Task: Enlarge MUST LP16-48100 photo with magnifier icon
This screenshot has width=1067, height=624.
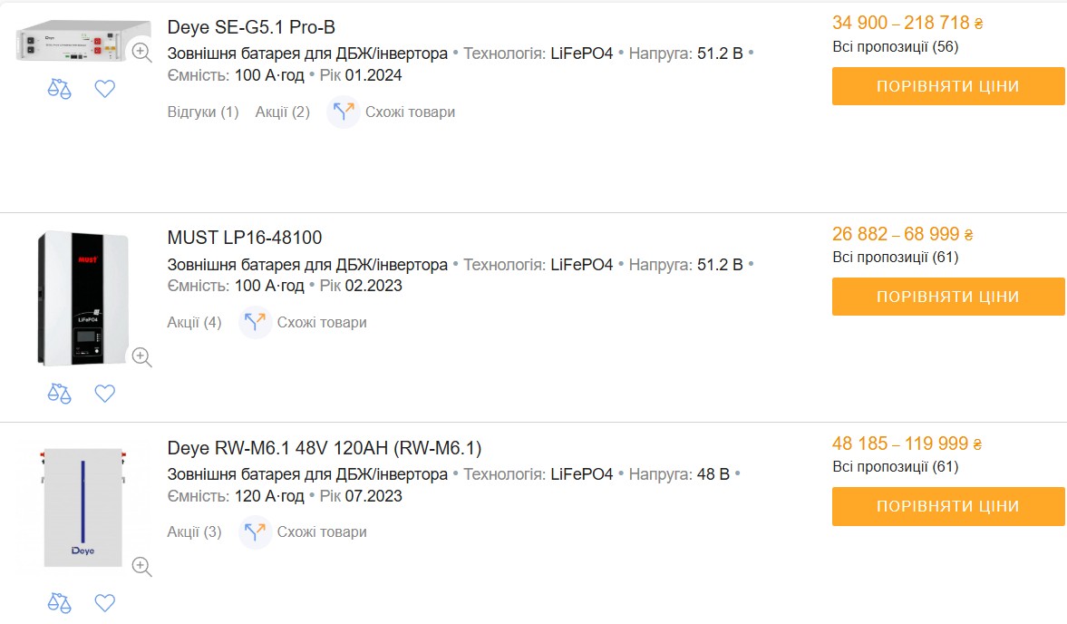Action: 141,356
